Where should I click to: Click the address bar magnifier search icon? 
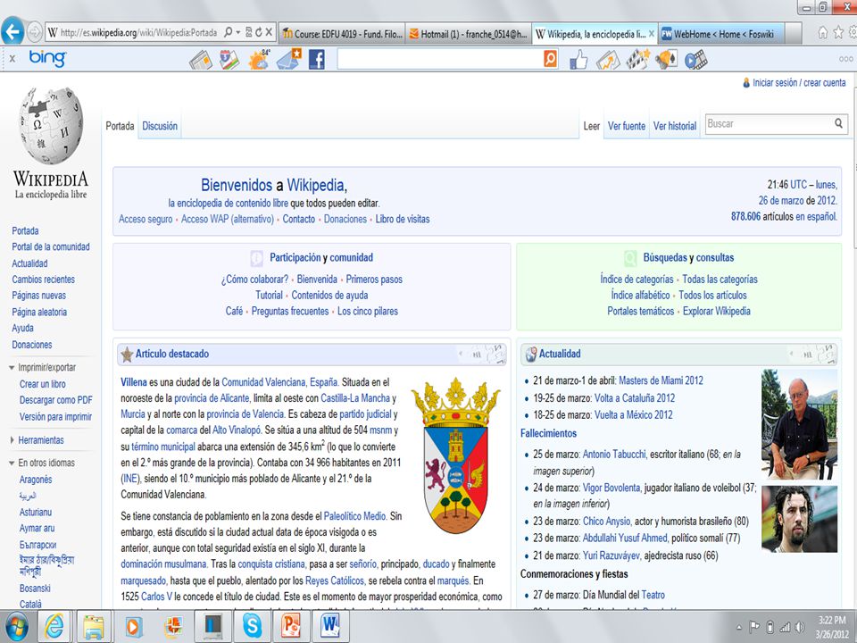[x=228, y=33]
